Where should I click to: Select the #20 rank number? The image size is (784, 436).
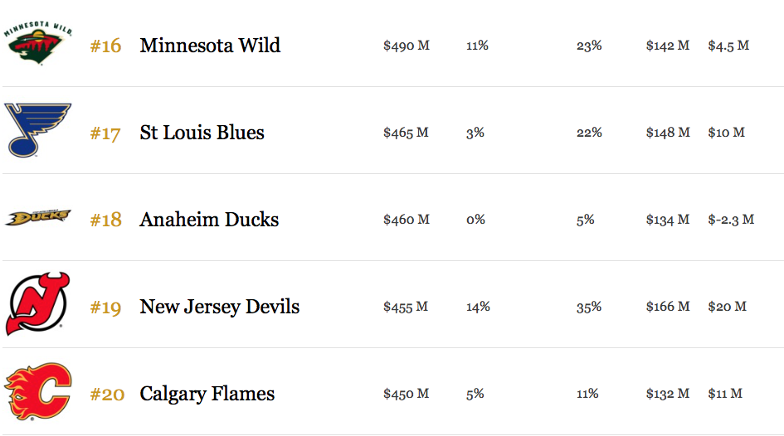pyautogui.click(x=107, y=395)
